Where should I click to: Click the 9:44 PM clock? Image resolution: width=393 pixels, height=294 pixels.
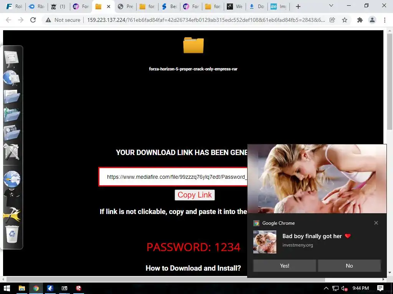coord(360,288)
